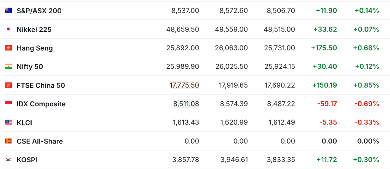Select the Nifty 50 index name
This screenshot has width=390, height=169.
coord(30,66)
